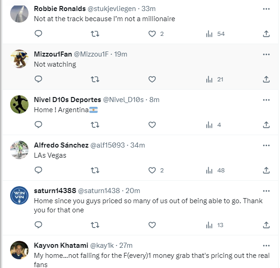Open the 34m timestamp on Alfredo's tweet
The image size is (280, 268).
[x=138, y=145]
